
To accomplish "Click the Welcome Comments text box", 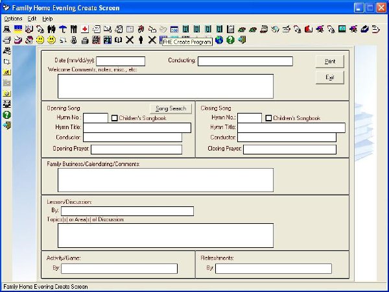I will pos(165,86).
